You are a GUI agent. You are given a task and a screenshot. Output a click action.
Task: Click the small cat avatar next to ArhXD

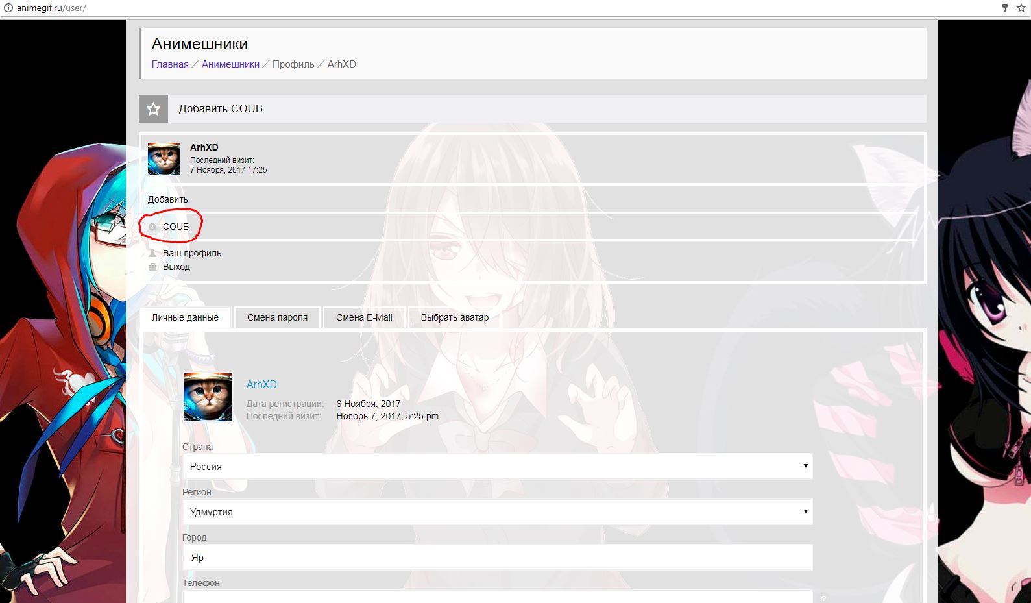(x=164, y=159)
